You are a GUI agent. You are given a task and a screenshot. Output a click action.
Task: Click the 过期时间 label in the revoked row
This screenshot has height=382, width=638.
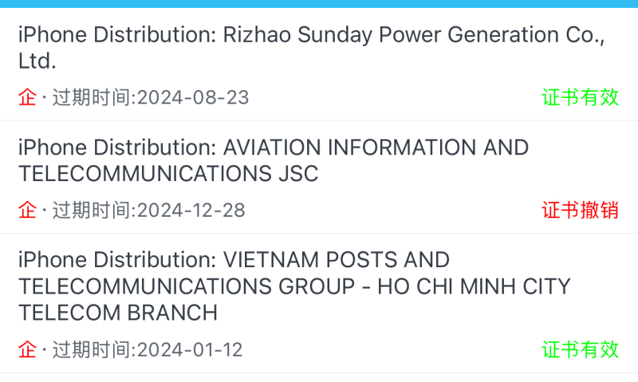pyautogui.click(x=92, y=211)
